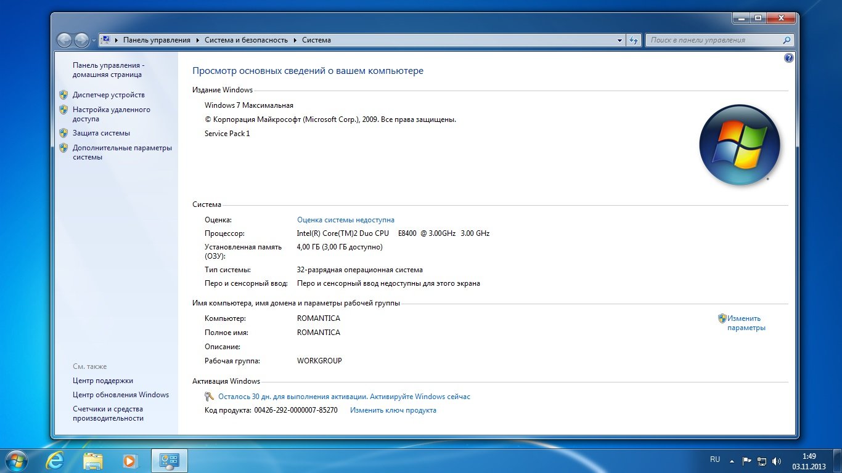Viewport: 842px width, 473px height.
Task: Open "Центр обновления Windows" link
Action: (121, 395)
